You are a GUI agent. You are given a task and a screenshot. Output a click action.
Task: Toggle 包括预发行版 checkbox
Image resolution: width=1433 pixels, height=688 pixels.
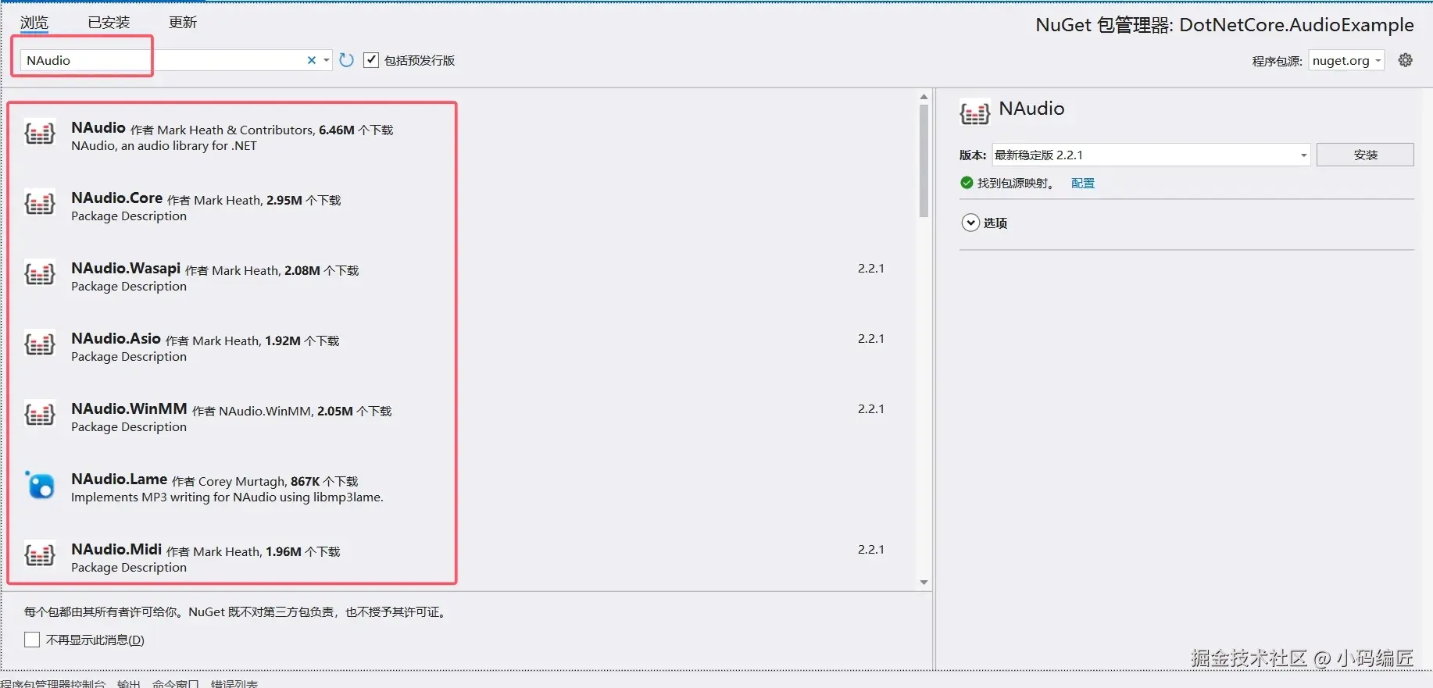tap(371, 60)
